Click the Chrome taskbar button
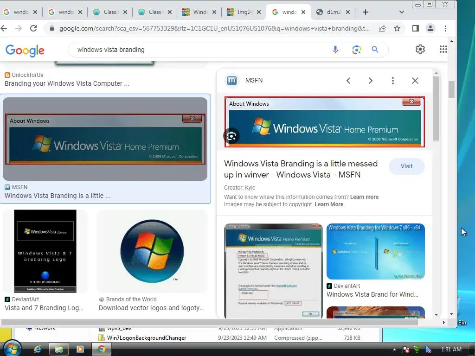Image resolution: width=475 pixels, height=356 pixels. coord(102,350)
